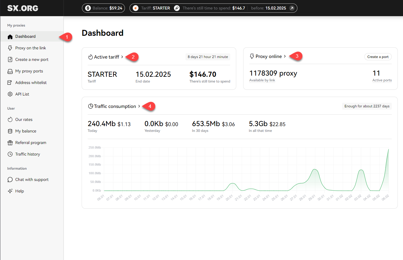
Task: Open Traffic history via the clock icon
Action: (10, 154)
